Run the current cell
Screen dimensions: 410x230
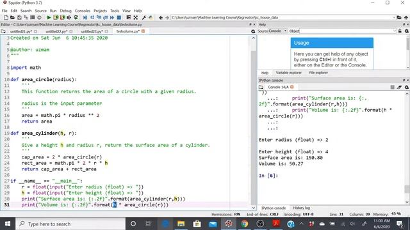click(x=56, y=17)
